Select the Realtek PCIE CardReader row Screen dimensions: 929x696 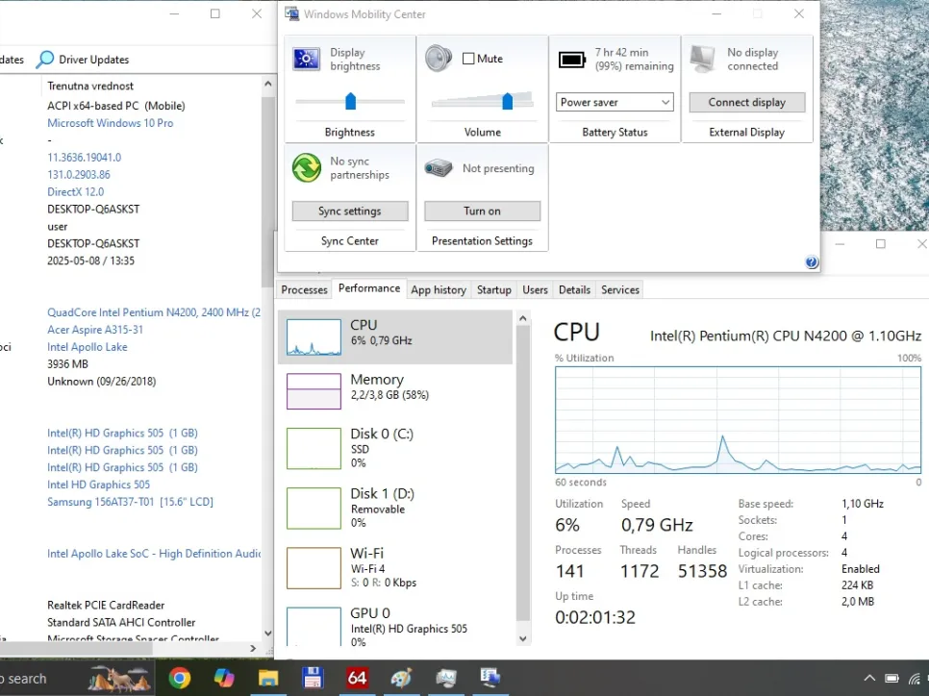pos(106,606)
